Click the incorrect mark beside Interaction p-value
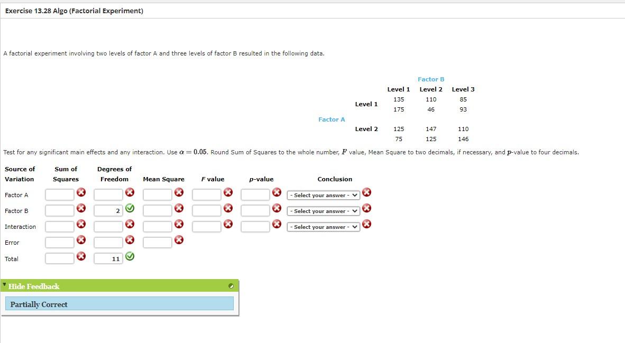 tap(277, 224)
